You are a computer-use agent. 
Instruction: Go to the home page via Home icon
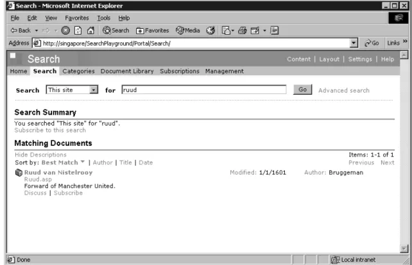click(x=90, y=31)
